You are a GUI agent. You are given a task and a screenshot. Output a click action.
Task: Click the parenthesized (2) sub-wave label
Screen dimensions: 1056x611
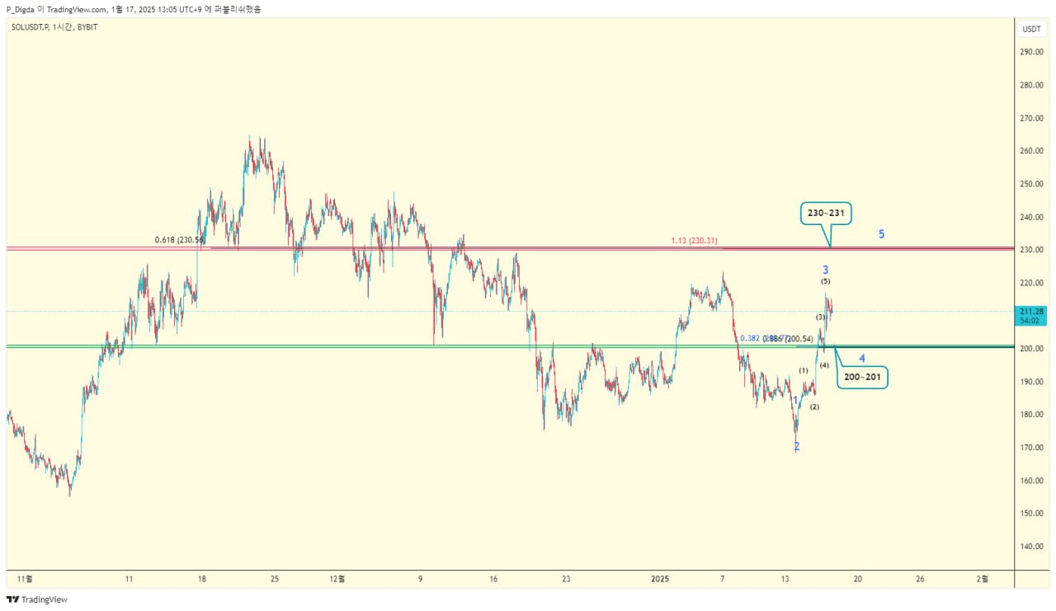point(814,407)
